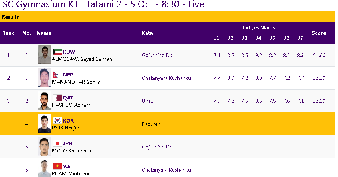The height and width of the screenshot is (177, 338).
Task: Click the Unsu kata entry
Action: tap(148, 101)
